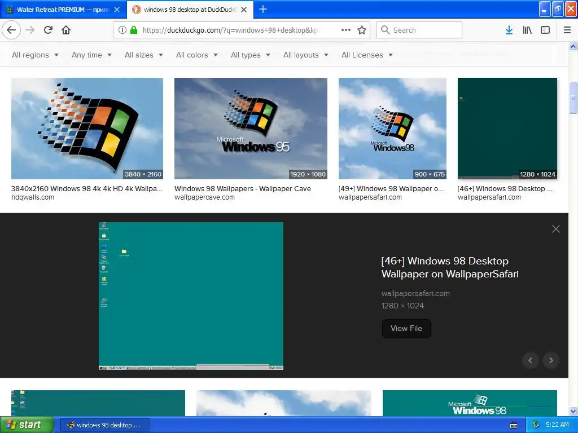
Task: Click the View File button
Action: coord(406,329)
